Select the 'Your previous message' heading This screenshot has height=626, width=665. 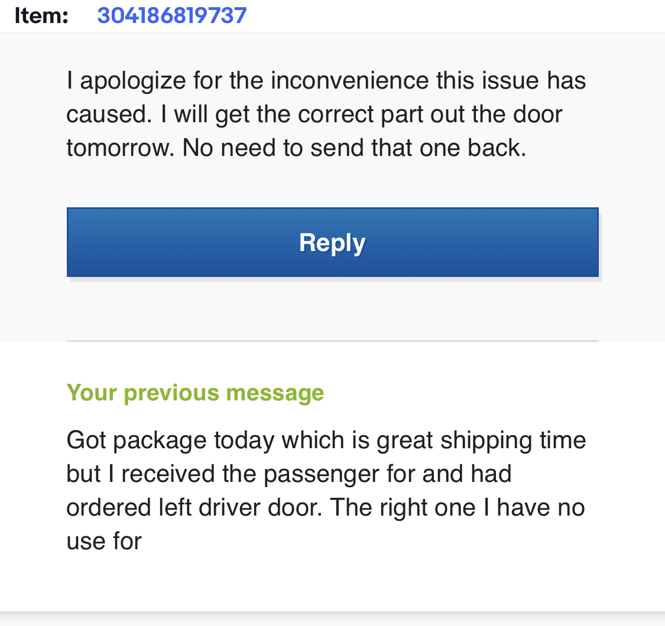click(196, 393)
